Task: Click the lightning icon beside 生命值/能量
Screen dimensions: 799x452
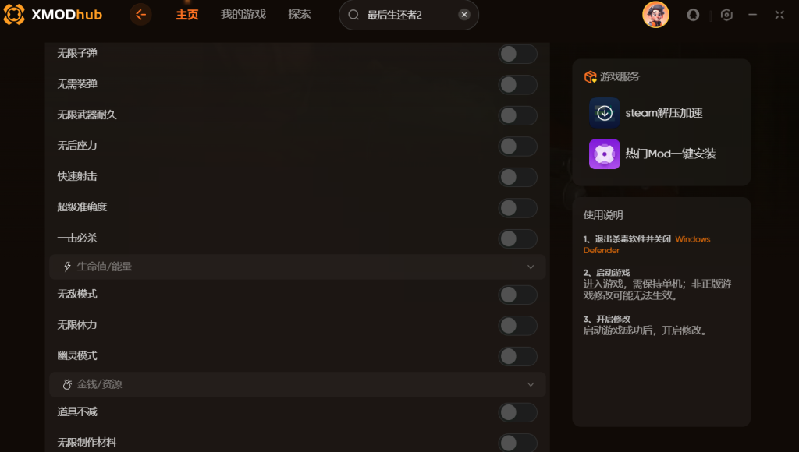Action: point(67,267)
